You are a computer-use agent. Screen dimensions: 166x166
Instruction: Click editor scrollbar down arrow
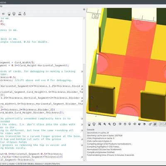(84, 161)
